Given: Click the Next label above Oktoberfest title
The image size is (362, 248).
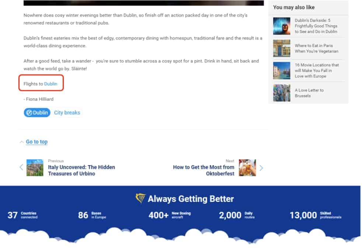Looking at the screenshot, I should 230,161.
